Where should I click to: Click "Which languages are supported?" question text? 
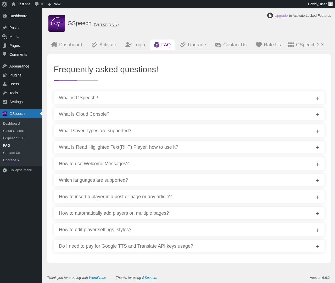click(x=93, y=180)
